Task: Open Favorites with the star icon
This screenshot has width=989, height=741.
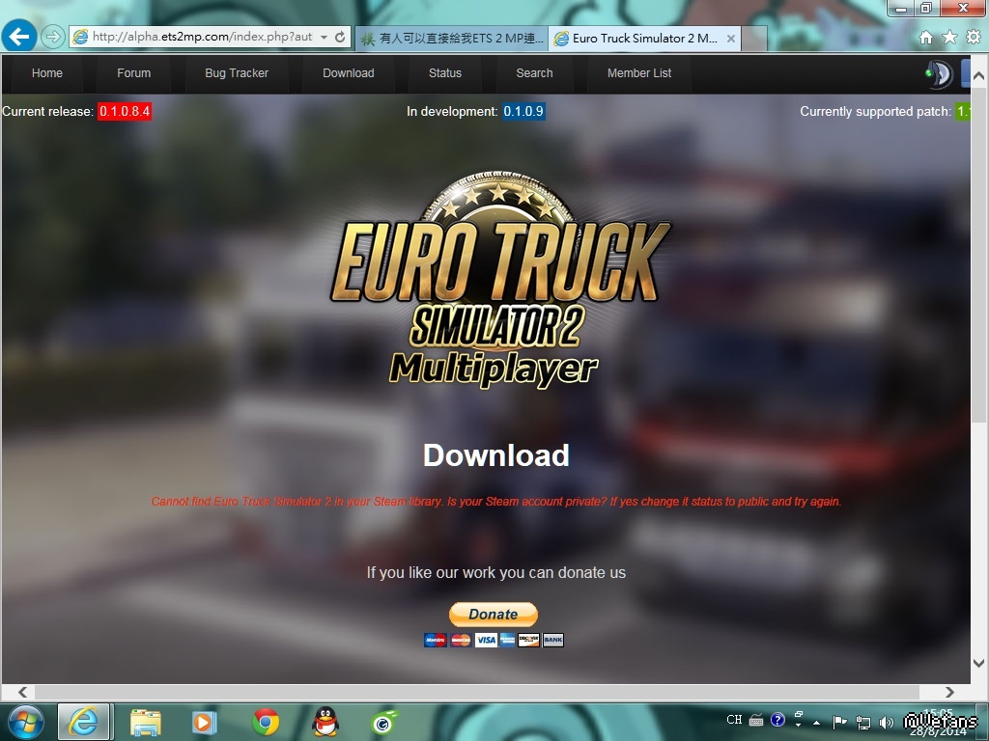Action: click(949, 38)
